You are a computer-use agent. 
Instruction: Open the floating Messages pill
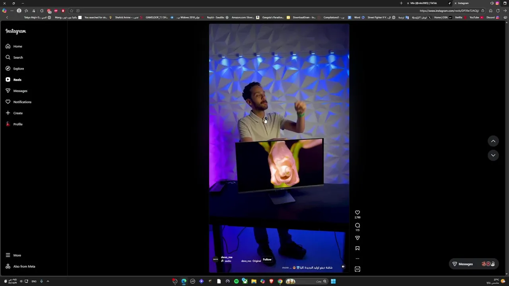pyautogui.click(x=474, y=264)
